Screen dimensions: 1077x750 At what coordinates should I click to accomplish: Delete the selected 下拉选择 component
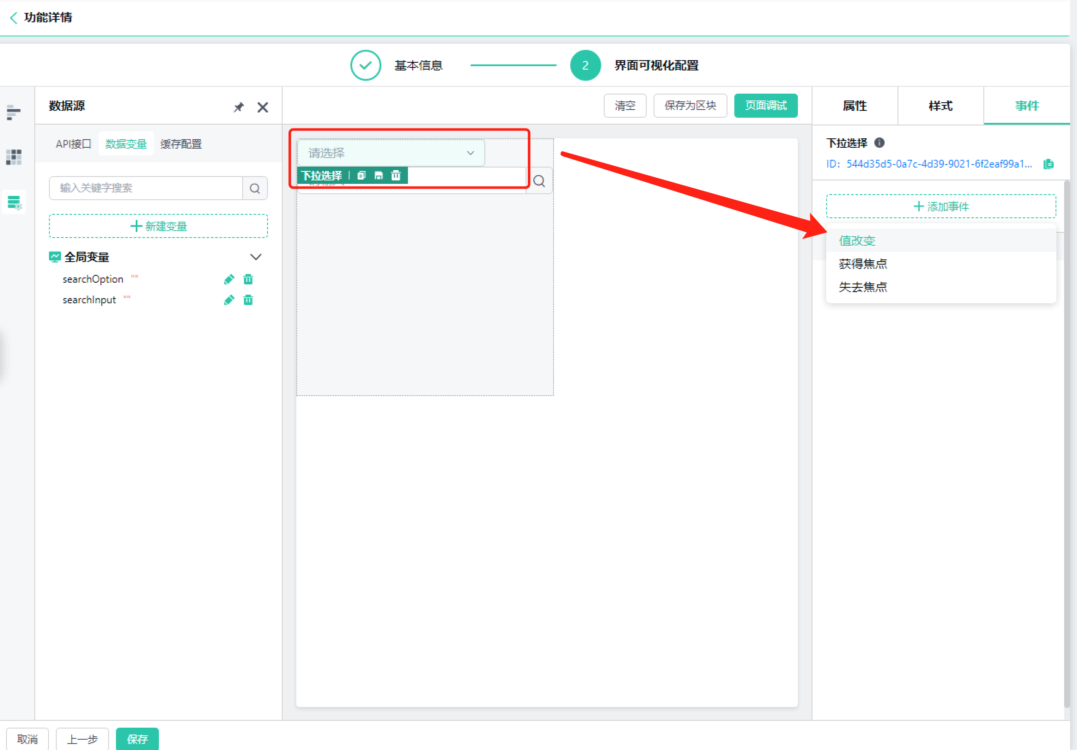(396, 176)
